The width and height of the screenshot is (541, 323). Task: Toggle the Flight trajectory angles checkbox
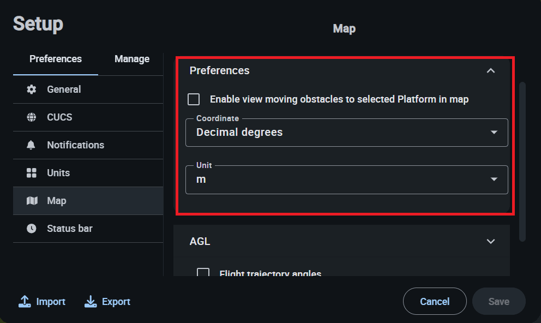[203, 273]
